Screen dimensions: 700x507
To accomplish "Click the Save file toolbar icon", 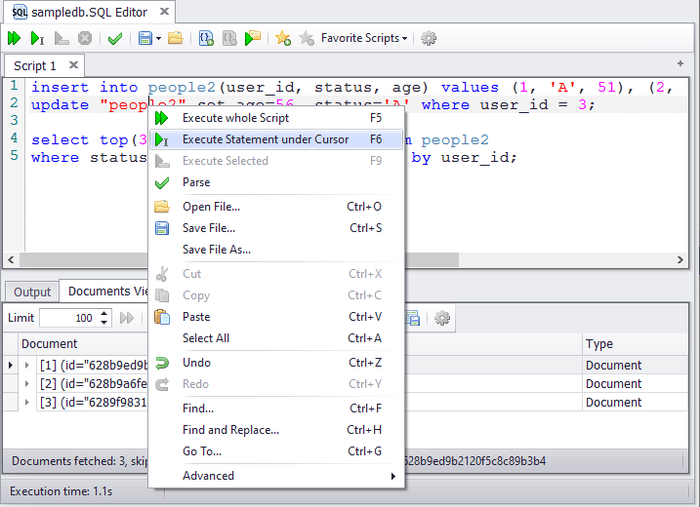I will 145,38.
